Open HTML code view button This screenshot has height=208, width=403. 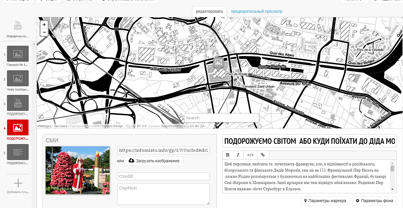pos(250,155)
